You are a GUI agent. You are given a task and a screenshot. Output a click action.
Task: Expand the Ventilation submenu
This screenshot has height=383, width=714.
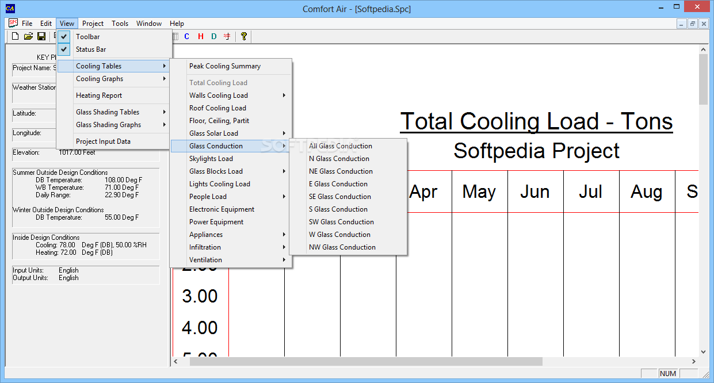pyautogui.click(x=231, y=260)
